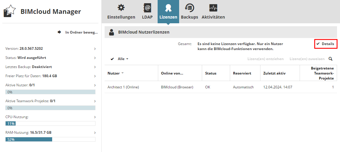Switch to the Aktivitäten tab label
This screenshot has height=152, width=340.
[213, 17]
